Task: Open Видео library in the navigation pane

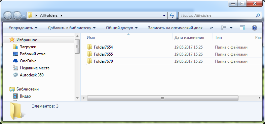Action: (x=25, y=96)
